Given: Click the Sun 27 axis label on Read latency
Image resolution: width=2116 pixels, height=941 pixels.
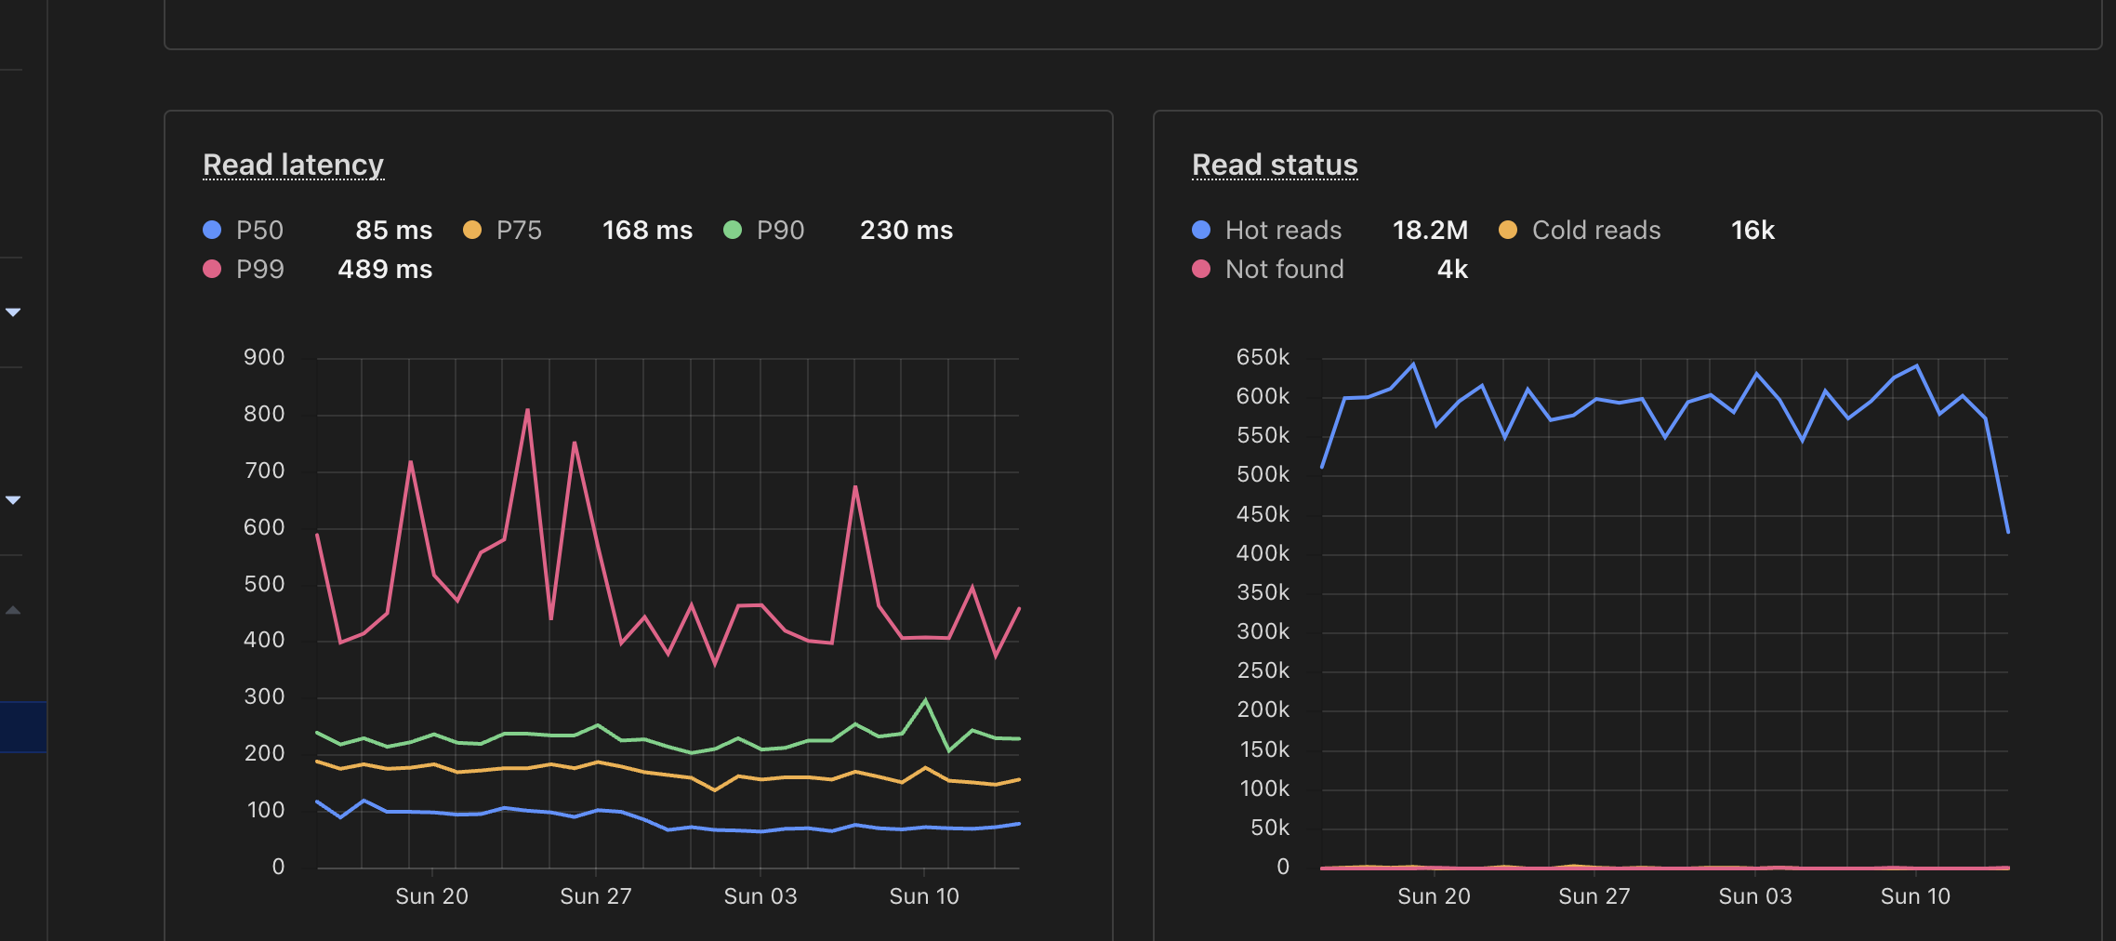Looking at the screenshot, I should (596, 895).
